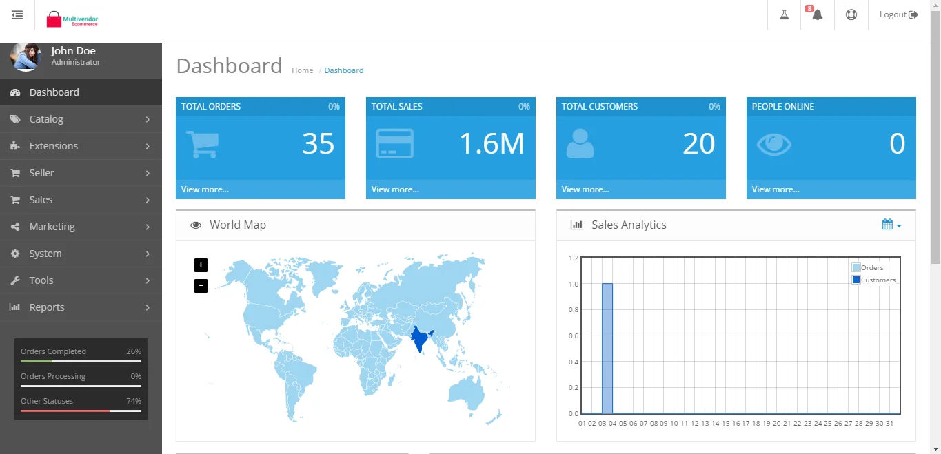Expand the Reports submenu chevron
This screenshot has height=454, width=941.
(x=148, y=307)
